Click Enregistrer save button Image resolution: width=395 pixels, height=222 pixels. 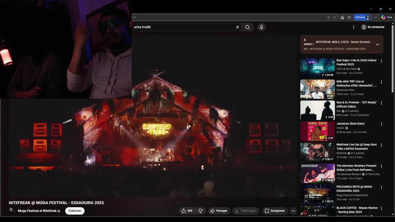[275, 211]
